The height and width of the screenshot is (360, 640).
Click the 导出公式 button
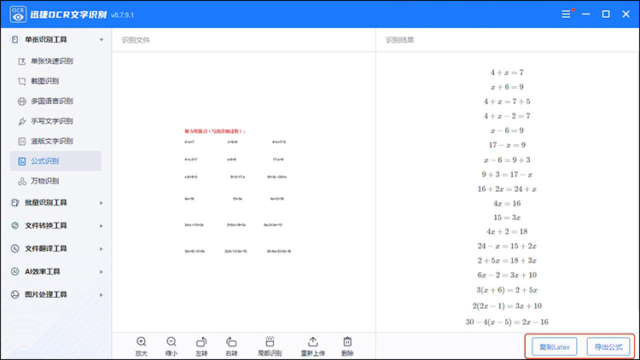point(608,347)
